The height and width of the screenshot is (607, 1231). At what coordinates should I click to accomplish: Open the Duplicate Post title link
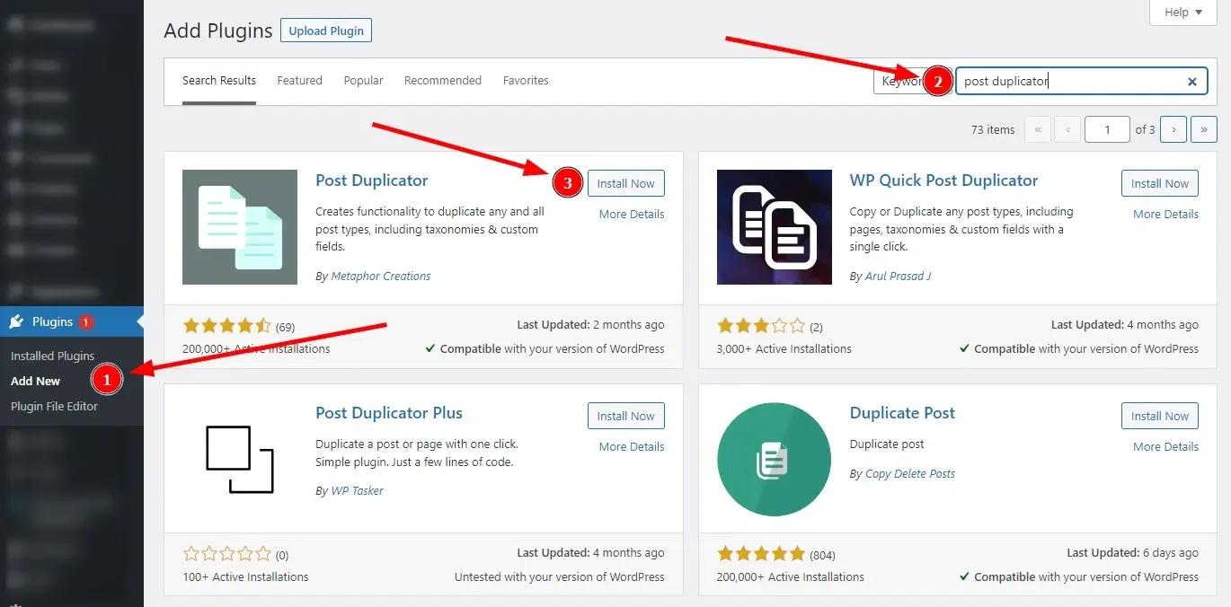click(902, 413)
